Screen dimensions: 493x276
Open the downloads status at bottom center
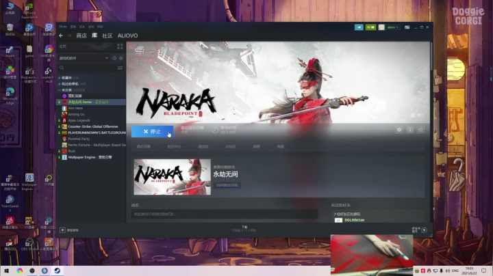244,229
